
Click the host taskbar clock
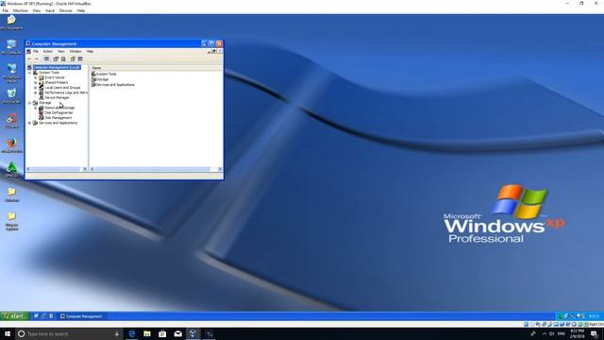[x=577, y=333]
